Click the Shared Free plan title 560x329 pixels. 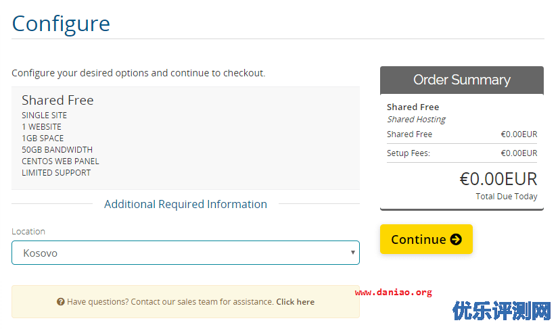[x=57, y=100]
